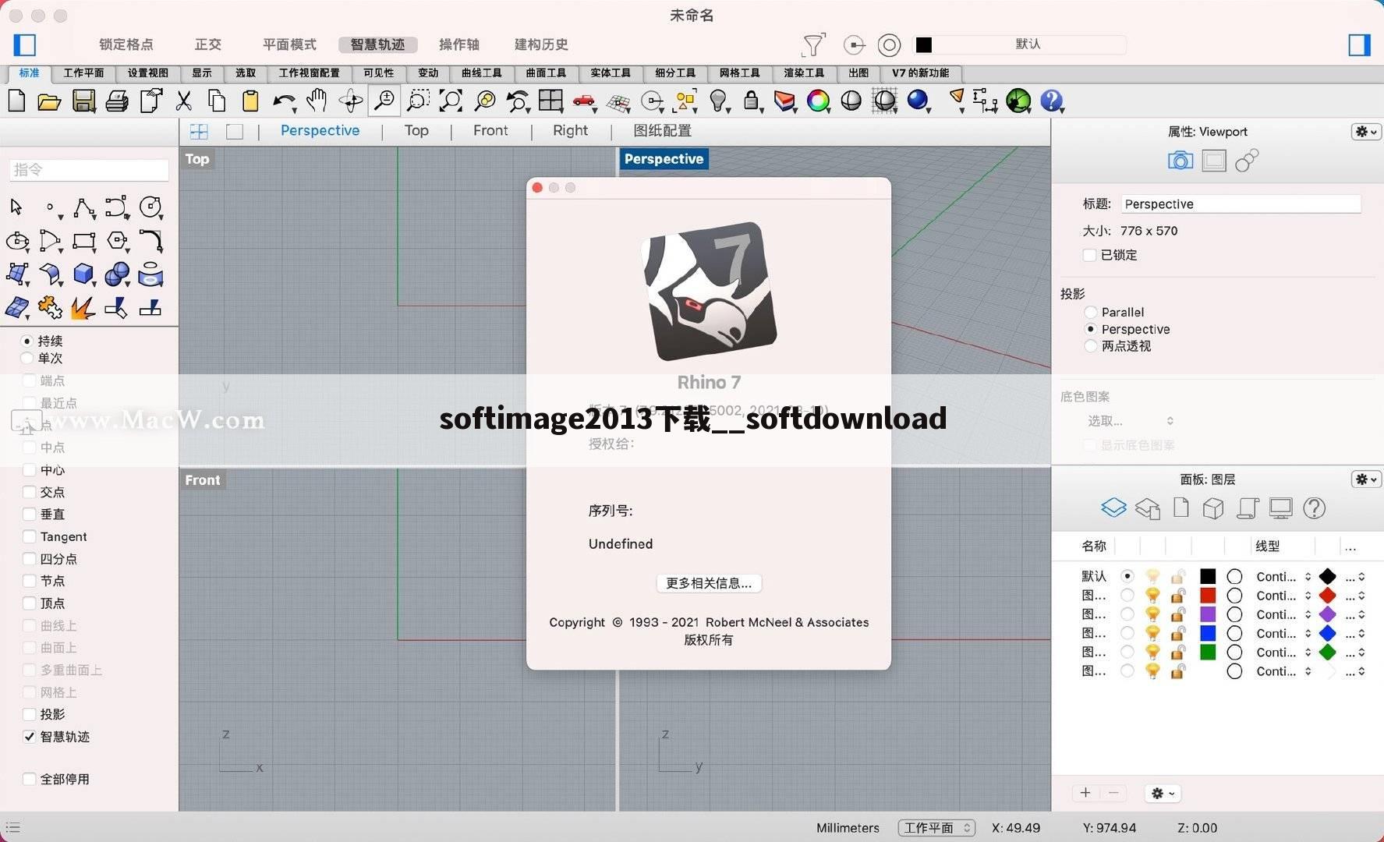
Task: Select the Polyline tool
Action: 84,207
